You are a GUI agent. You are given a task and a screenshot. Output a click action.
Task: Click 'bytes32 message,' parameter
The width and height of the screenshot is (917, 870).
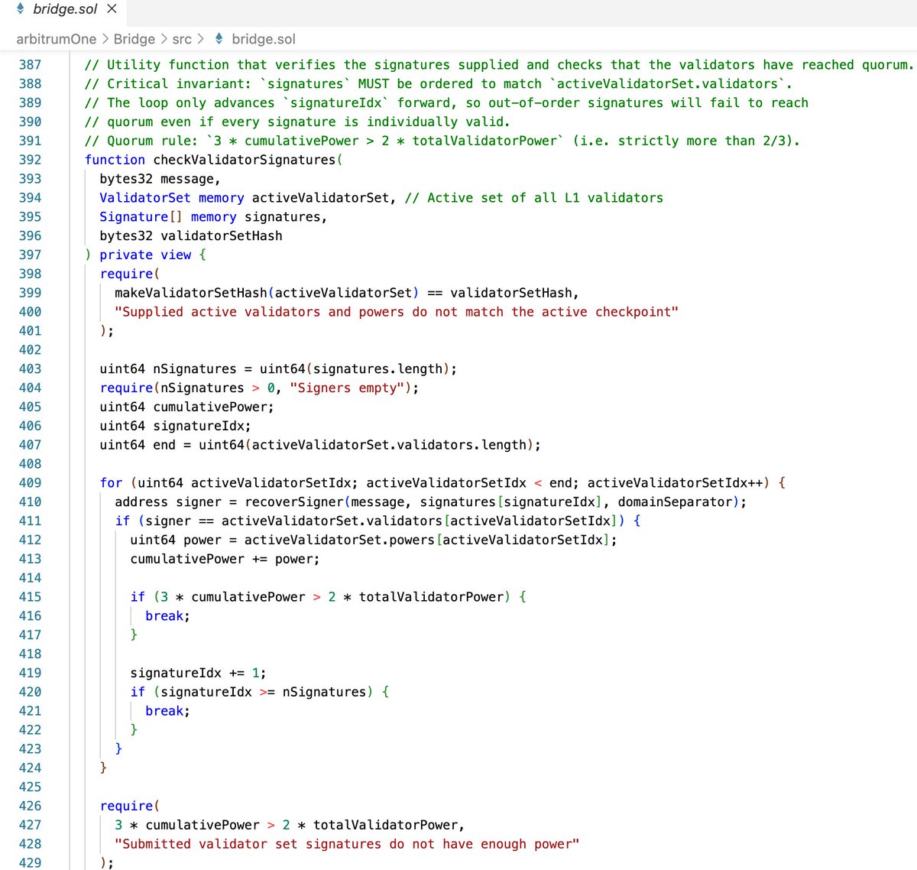tap(160, 179)
